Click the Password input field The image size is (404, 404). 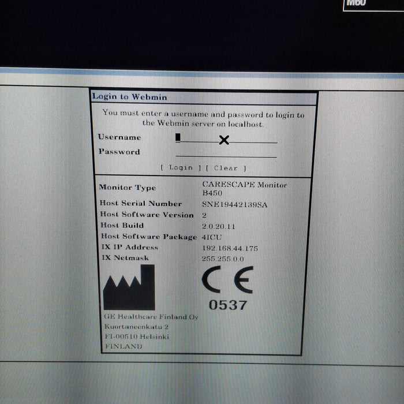coord(226,152)
